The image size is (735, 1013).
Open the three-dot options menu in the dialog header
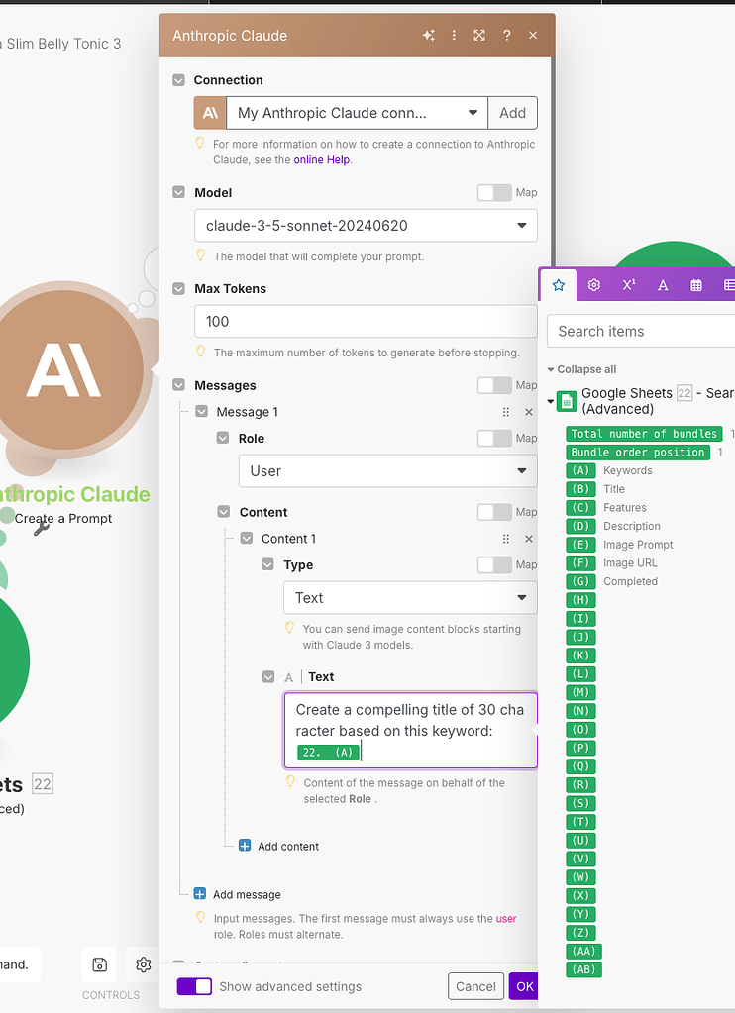point(454,36)
